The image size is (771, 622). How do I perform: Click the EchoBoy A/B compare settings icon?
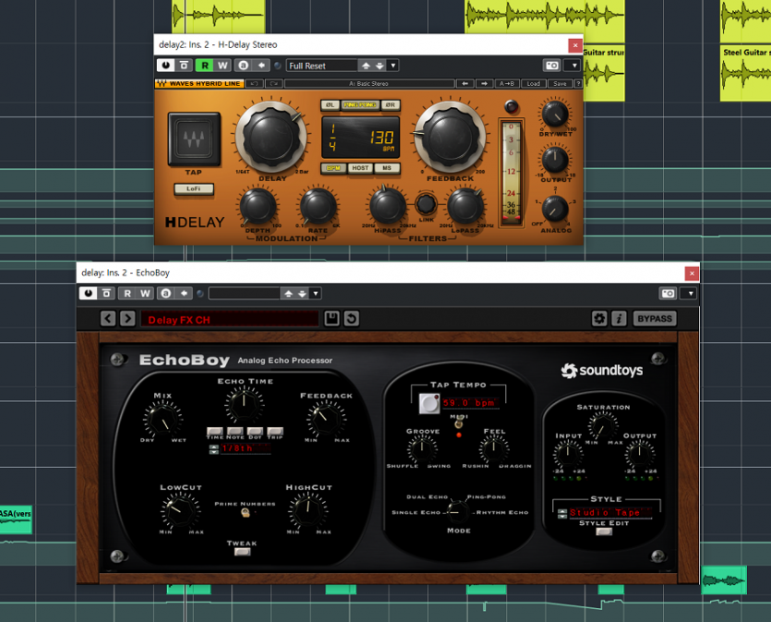[x=165, y=293]
